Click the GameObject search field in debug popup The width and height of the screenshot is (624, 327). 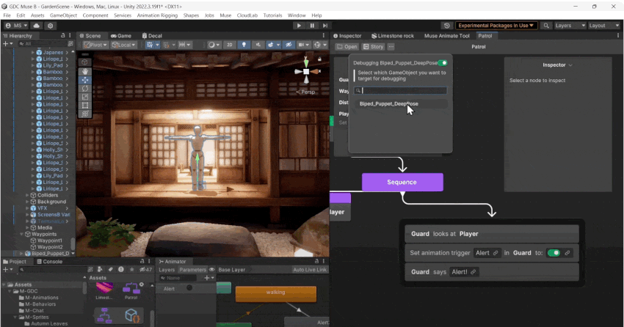point(403,91)
